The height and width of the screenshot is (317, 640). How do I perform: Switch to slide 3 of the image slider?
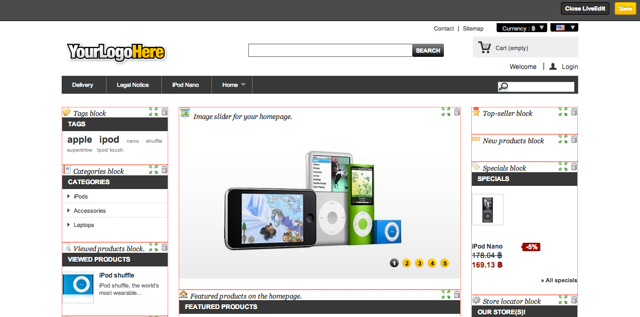419,263
